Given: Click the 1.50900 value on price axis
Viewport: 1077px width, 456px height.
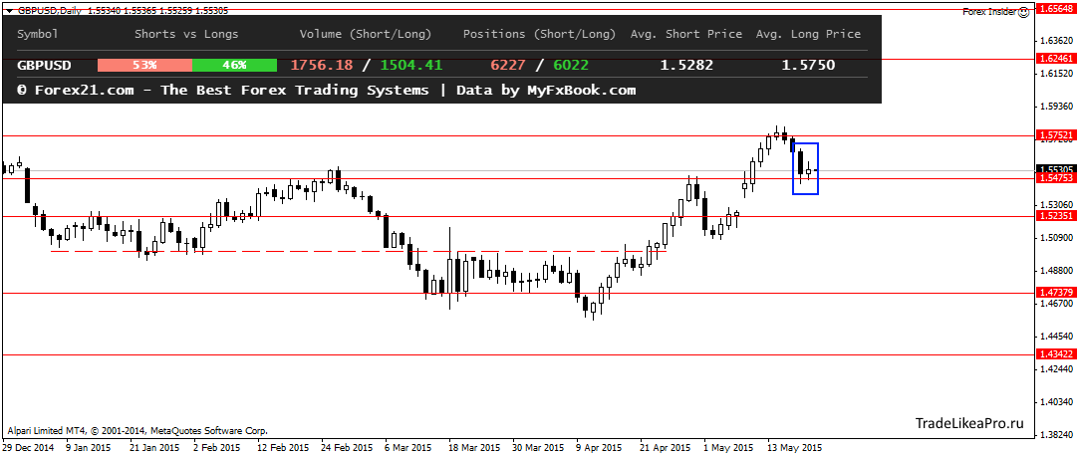Looking at the screenshot, I should pyautogui.click(x=1056, y=238).
